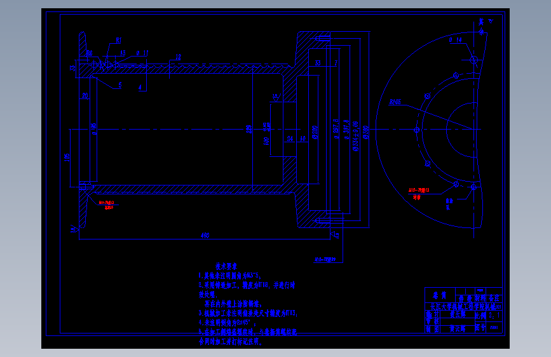551x357 pixels.
Task: Select the dimension 20 at left flange
Action: coord(85,95)
